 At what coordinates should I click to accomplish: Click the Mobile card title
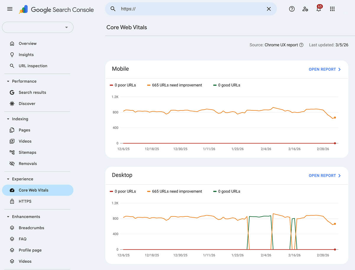(120, 69)
